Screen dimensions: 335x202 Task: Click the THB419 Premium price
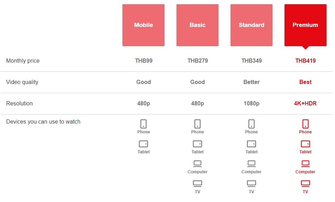306,61
